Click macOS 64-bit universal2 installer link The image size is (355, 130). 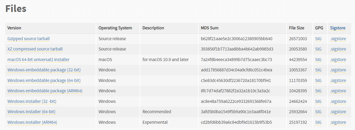[x=38, y=60]
